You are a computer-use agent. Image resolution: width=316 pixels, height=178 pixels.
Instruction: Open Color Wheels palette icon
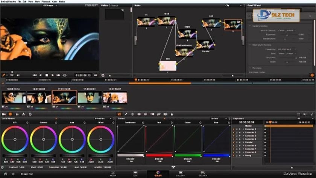tap(10, 114)
